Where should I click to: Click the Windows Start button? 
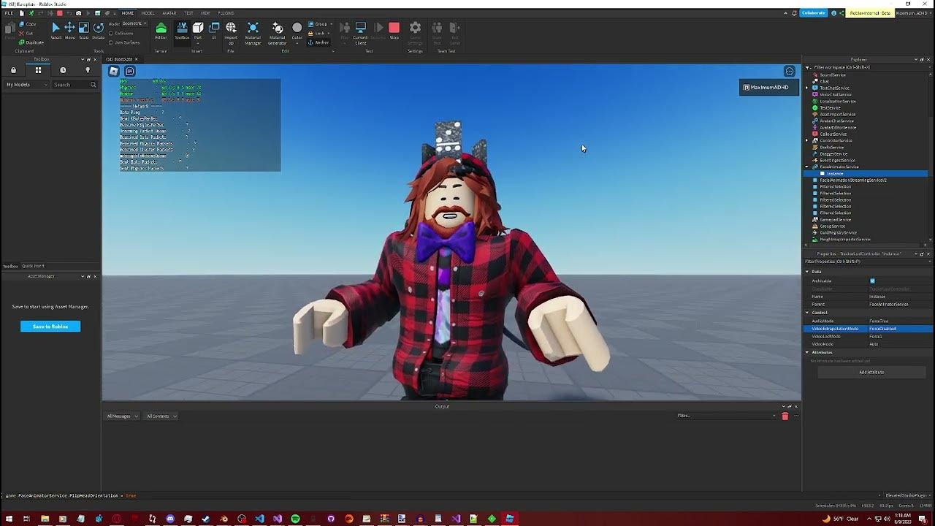tap(9, 519)
